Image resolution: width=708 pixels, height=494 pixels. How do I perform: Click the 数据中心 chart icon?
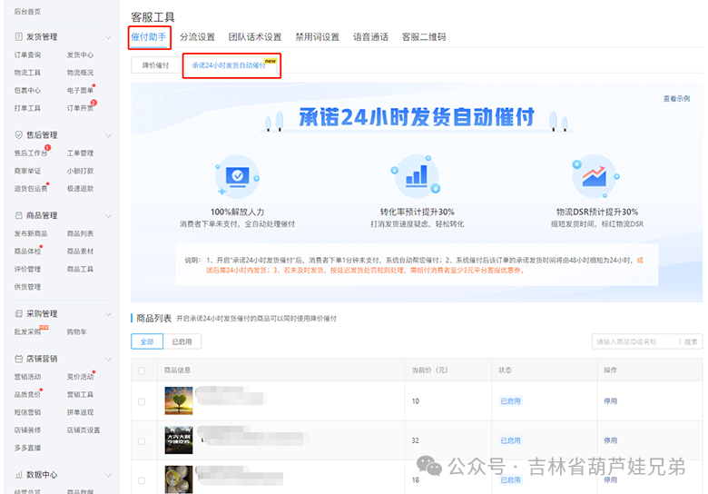pos(18,475)
